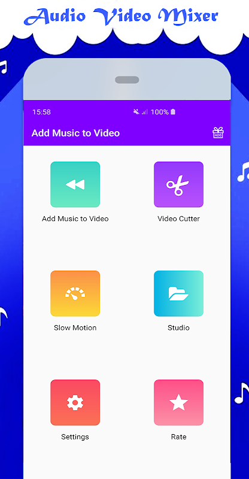Tap the signal strength bars icon
This screenshot has width=249, height=479.
pyautogui.click(x=145, y=112)
